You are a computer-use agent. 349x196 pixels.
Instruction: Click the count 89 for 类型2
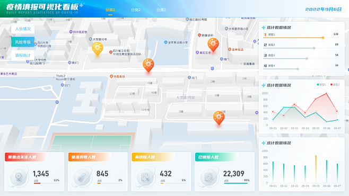(336, 44)
